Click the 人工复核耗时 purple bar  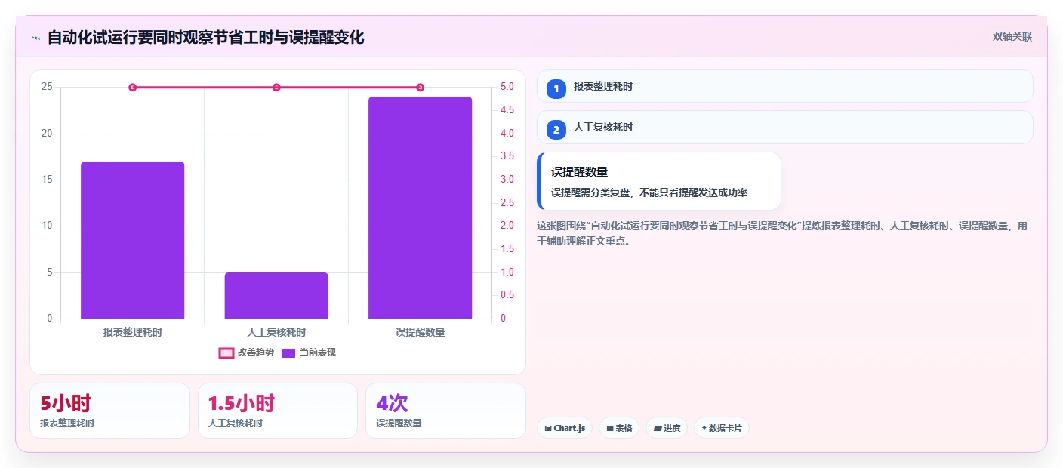pyautogui.click(x=276, y=295)
